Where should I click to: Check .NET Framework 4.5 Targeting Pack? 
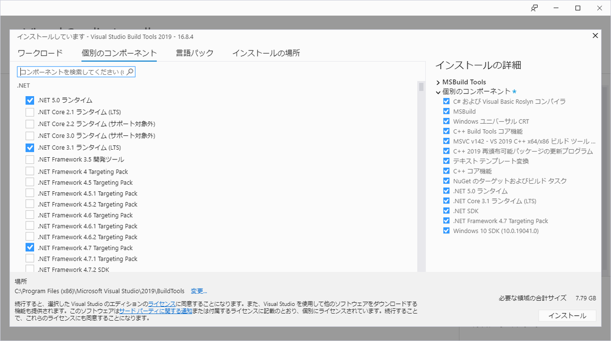30,182
